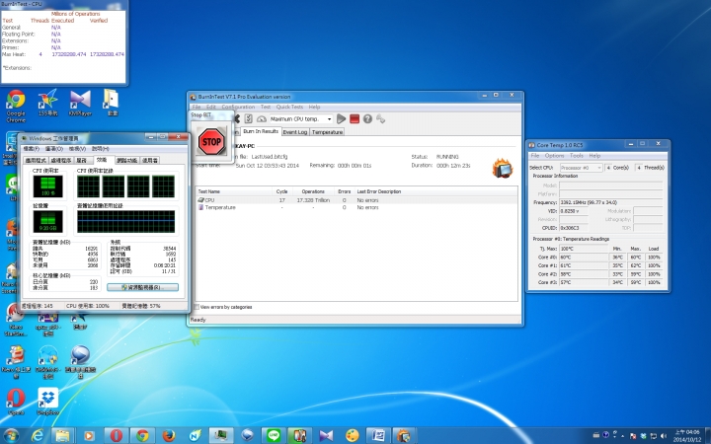
Task: Click the Windows Start orb
Action: (11, 435)
